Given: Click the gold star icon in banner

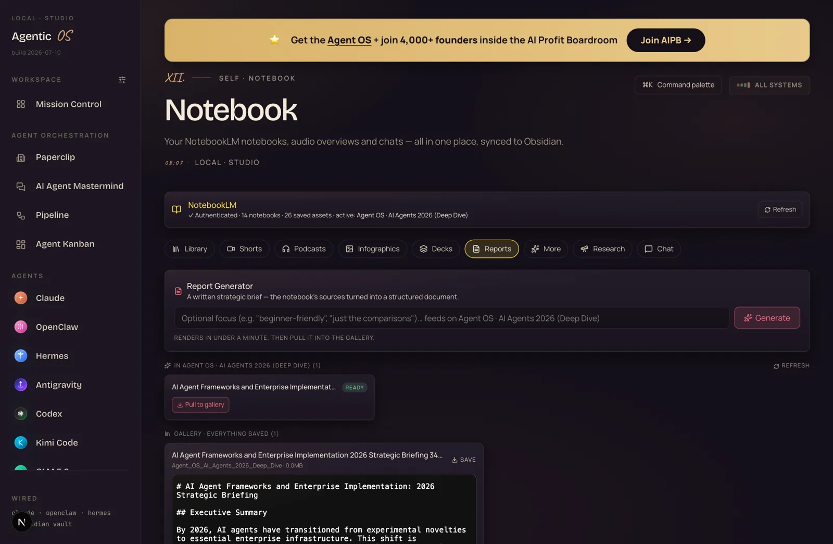Looking at the screenshot, I should pyautogui.click(x=274, y=40).
